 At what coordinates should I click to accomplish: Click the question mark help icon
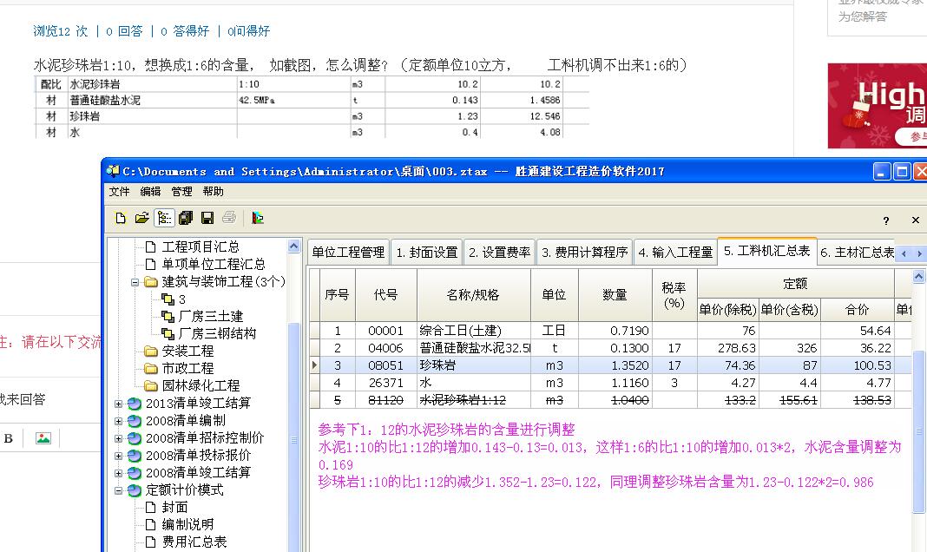coord(885,220)
